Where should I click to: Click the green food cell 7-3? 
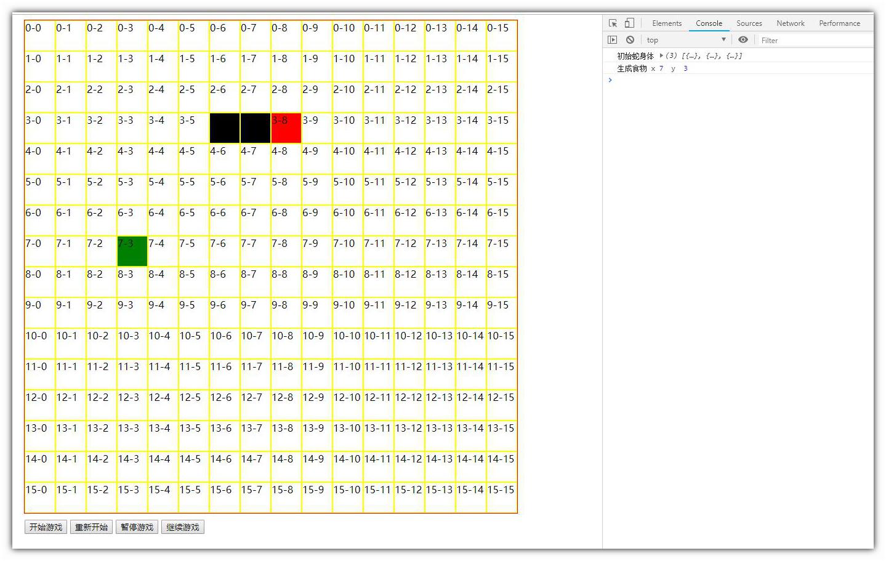(x=132, y=251)
